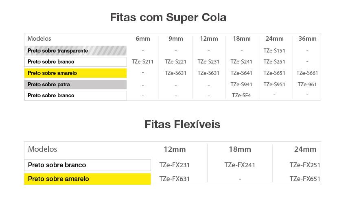The height and width of the screenshot is (199, 337).
Task: Select the 6mm column header
Action: 143,39
